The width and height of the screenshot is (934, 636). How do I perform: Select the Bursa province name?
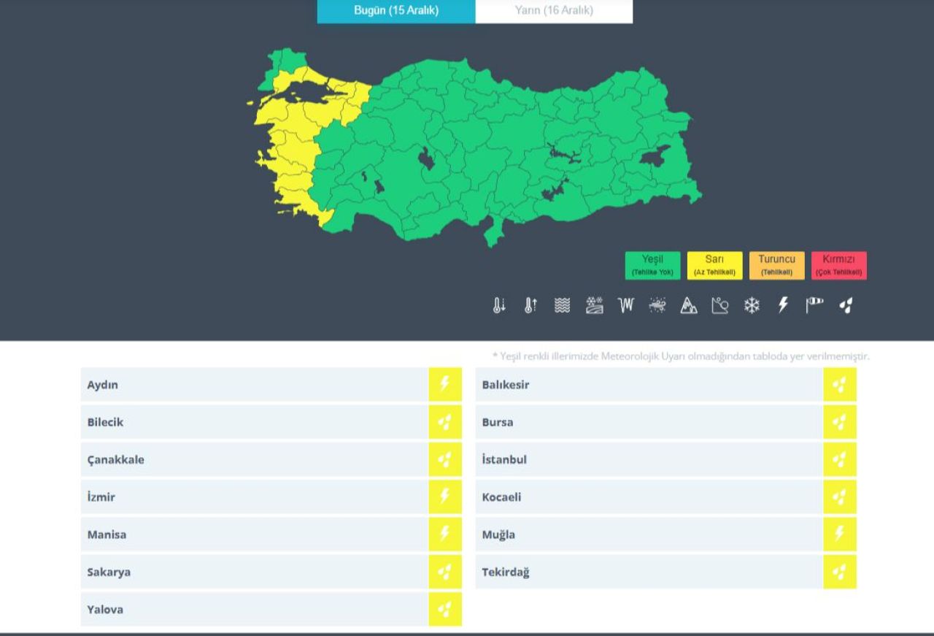(x=497, y=422)
